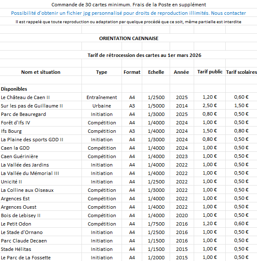Image resolution: width=257 pixels, height=261 pixels.
Task: Select the 2020 year cell
Action: click(x=181, y=215)
